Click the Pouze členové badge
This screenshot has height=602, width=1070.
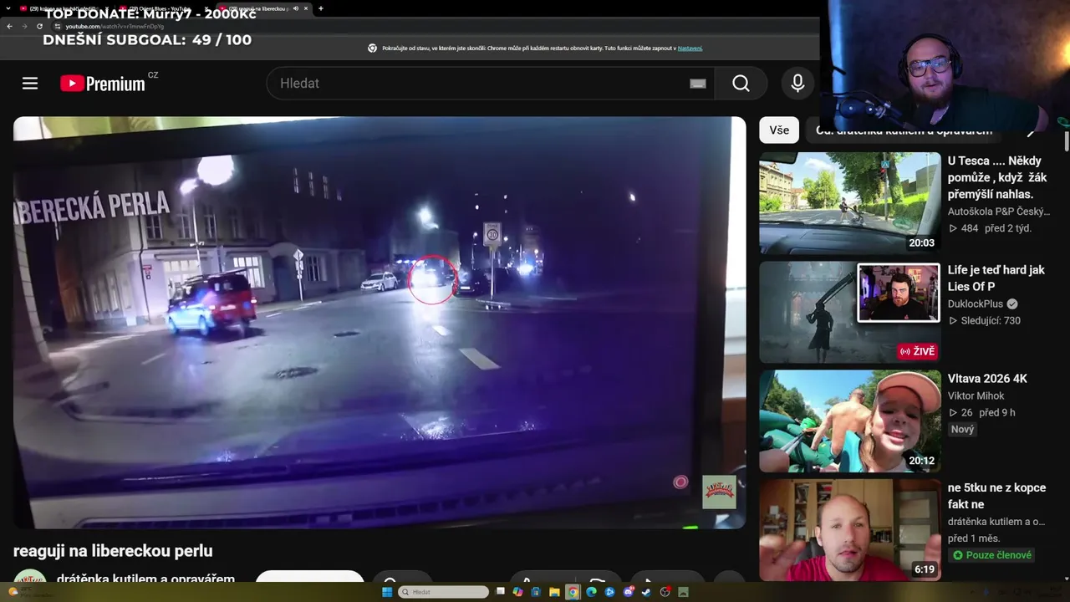click(x=992, y=555)
